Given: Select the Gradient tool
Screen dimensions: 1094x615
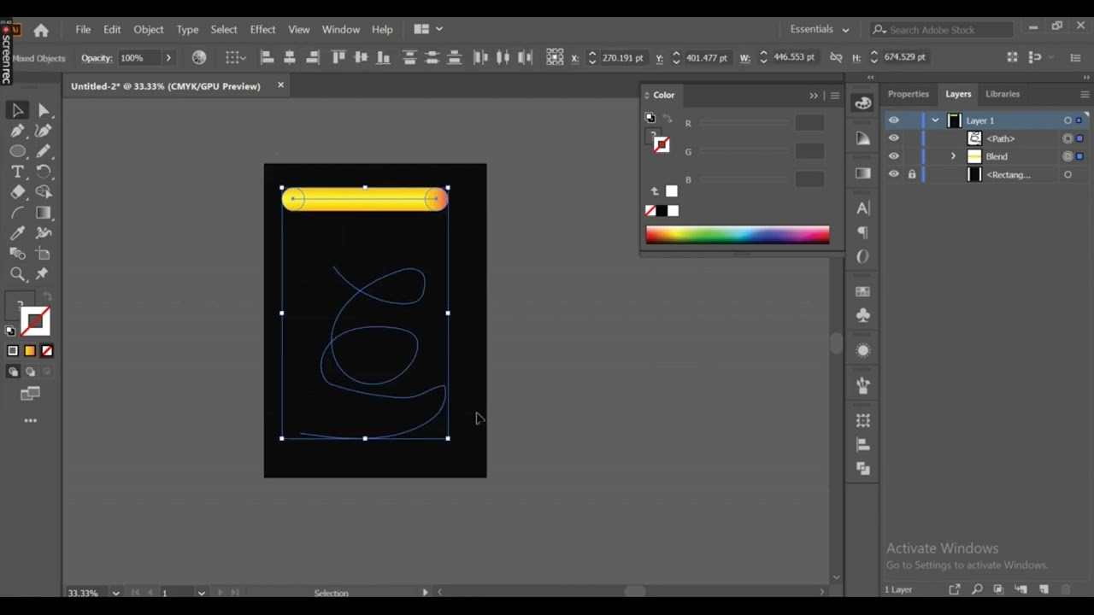Looking at the screenshot, I should [44, 213].
